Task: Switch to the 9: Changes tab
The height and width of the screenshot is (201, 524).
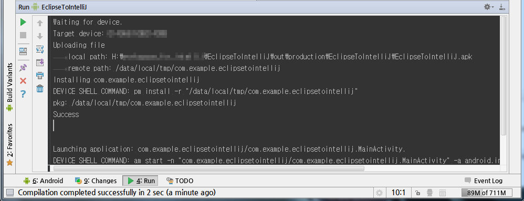Action: point(96,181)
